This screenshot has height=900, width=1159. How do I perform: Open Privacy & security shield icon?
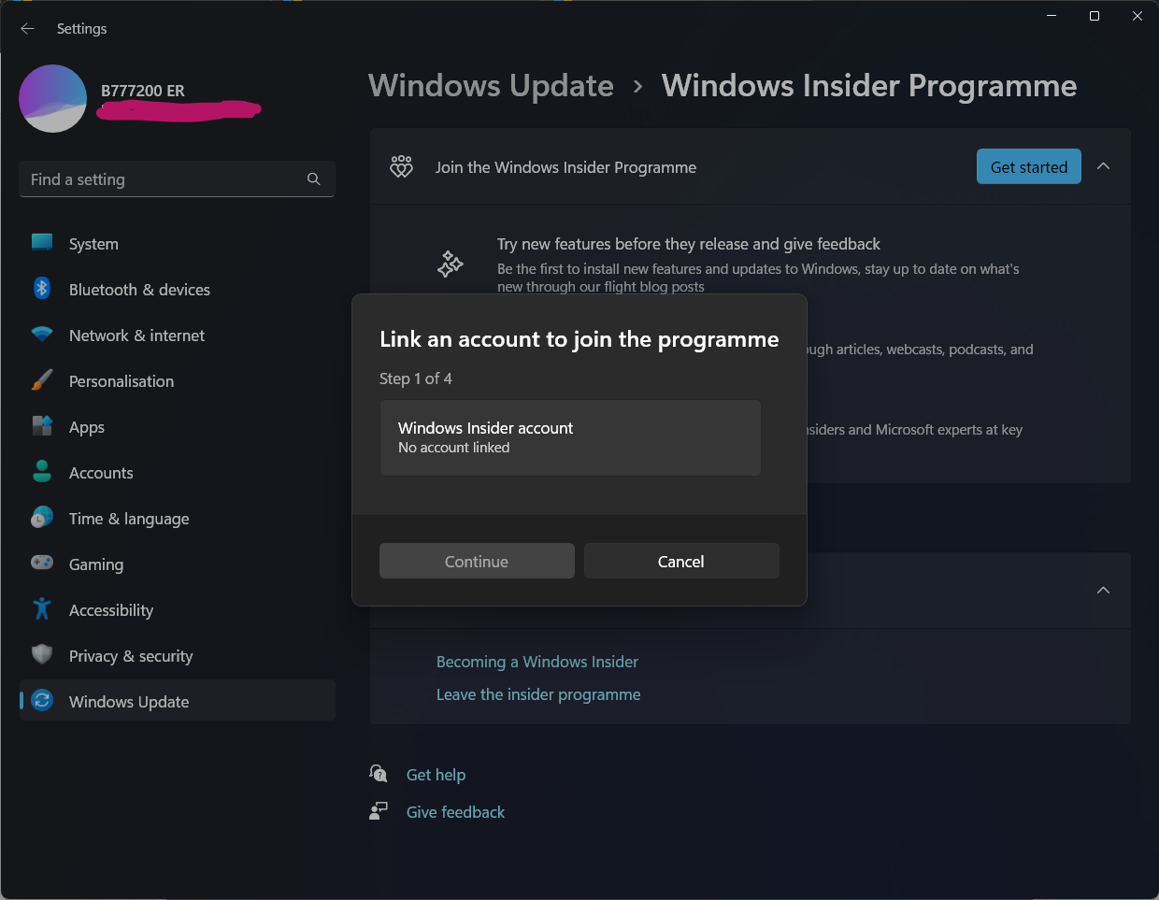coord(42,655)
